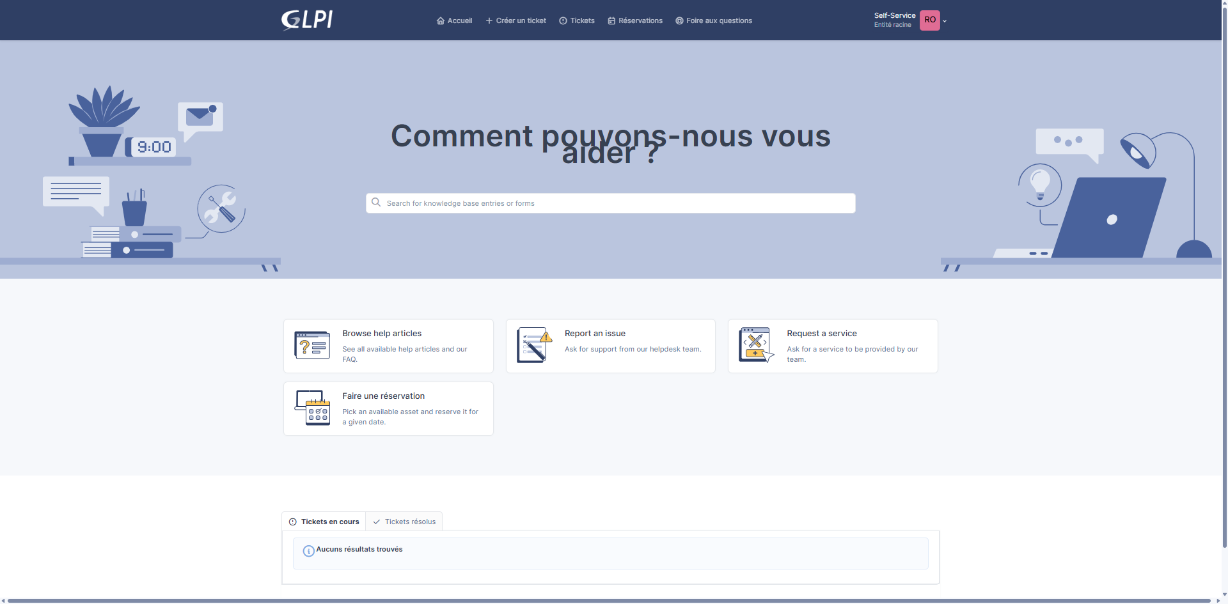Open the Tickets menu item
This screenshot has width=1228, height=604.
tap(577, 20)
